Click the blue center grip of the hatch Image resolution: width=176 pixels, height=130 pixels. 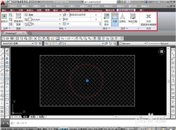tap(87, 81)
